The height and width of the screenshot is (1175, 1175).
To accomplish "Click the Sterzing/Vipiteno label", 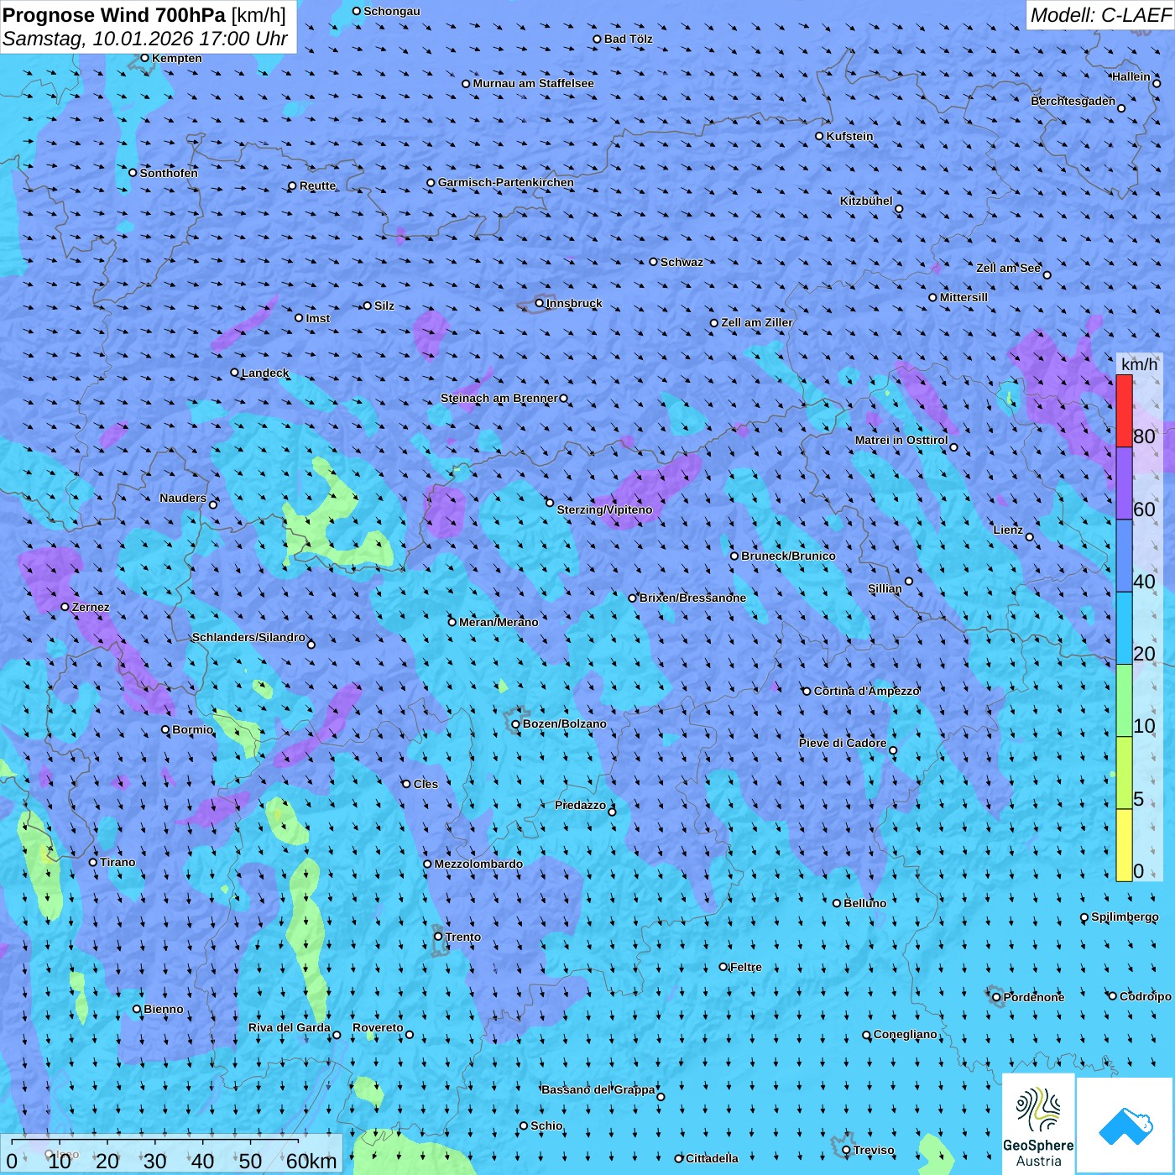I will click(604, 509).
